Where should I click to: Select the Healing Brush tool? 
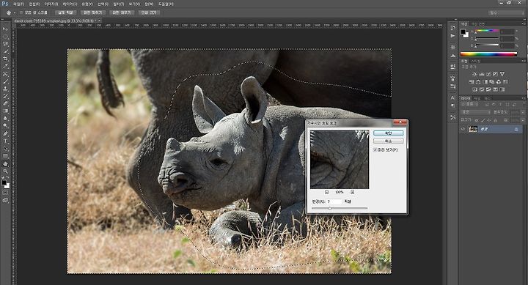pos(5,74)
